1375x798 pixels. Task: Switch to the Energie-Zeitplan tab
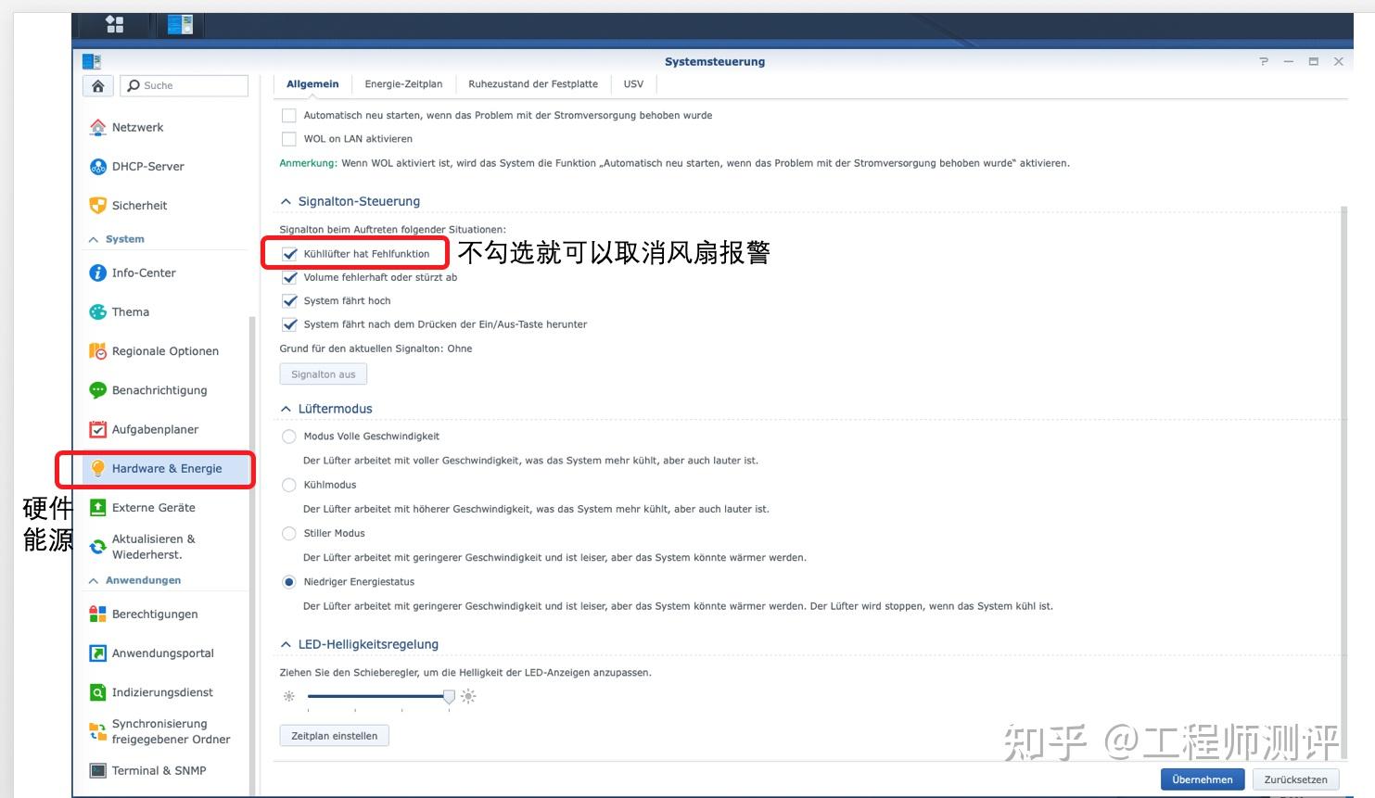[x=403, y=83]
